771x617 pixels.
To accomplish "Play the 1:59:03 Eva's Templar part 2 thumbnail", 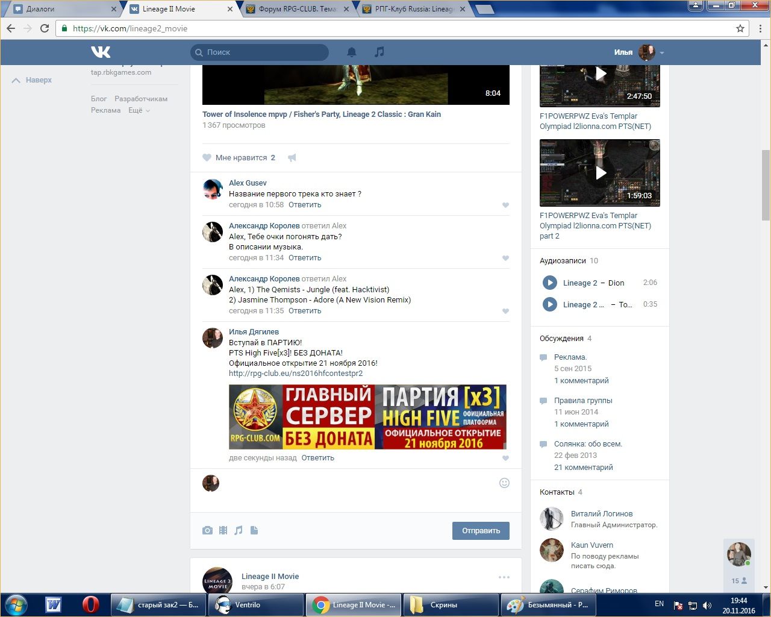I will [x=600, y=173].
